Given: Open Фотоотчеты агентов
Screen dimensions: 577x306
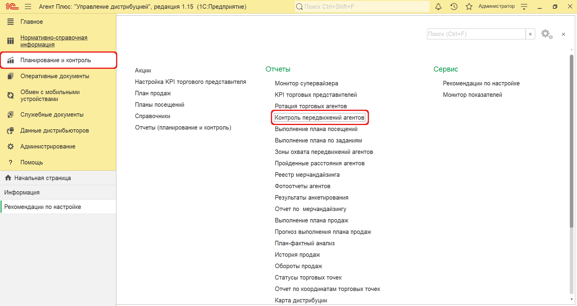Looking at the screenshot, I should [302, 186].
